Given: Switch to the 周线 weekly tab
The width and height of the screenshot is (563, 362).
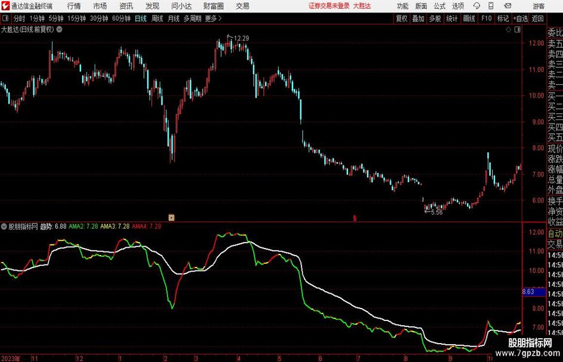Looking at the screenshot, I should coord(157,18).
